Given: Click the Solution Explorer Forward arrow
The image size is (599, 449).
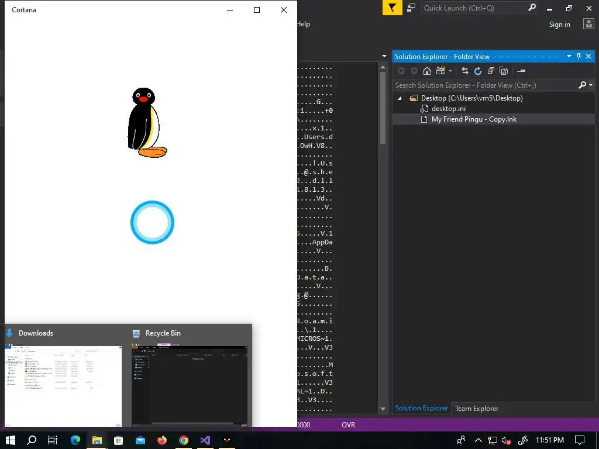Looking at the screenshot, I should coord(414,71).
